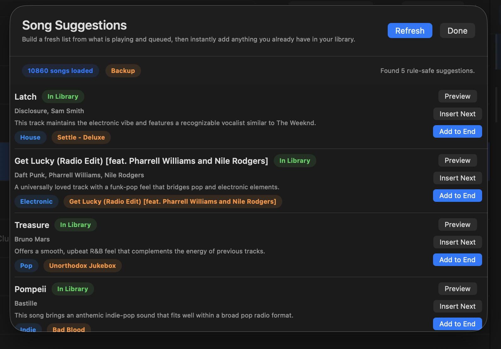
Task: Click the "10860 songs loaded" badge
Action: tap(60, 71)
